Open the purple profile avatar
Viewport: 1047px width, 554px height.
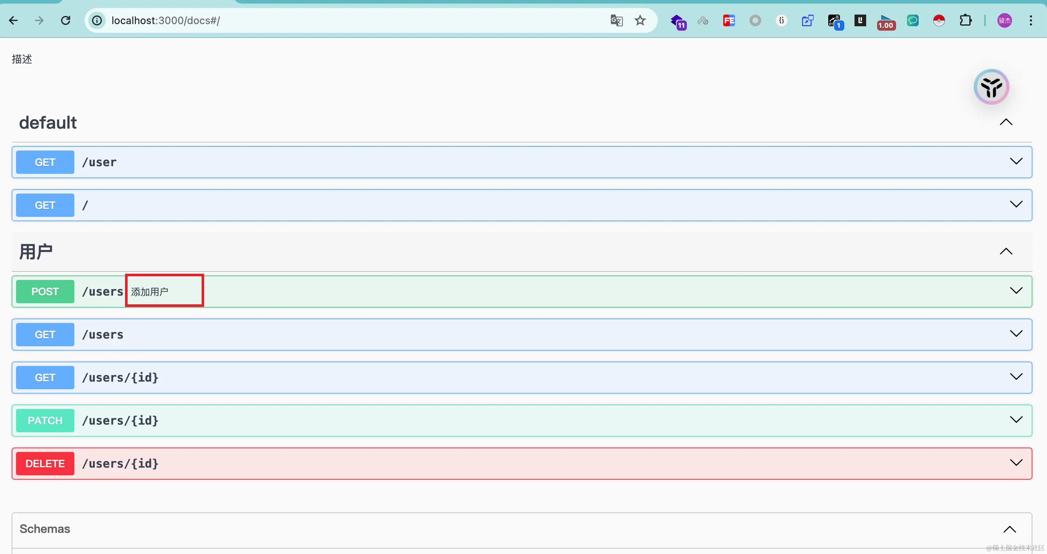click(x=1004, y=20)
